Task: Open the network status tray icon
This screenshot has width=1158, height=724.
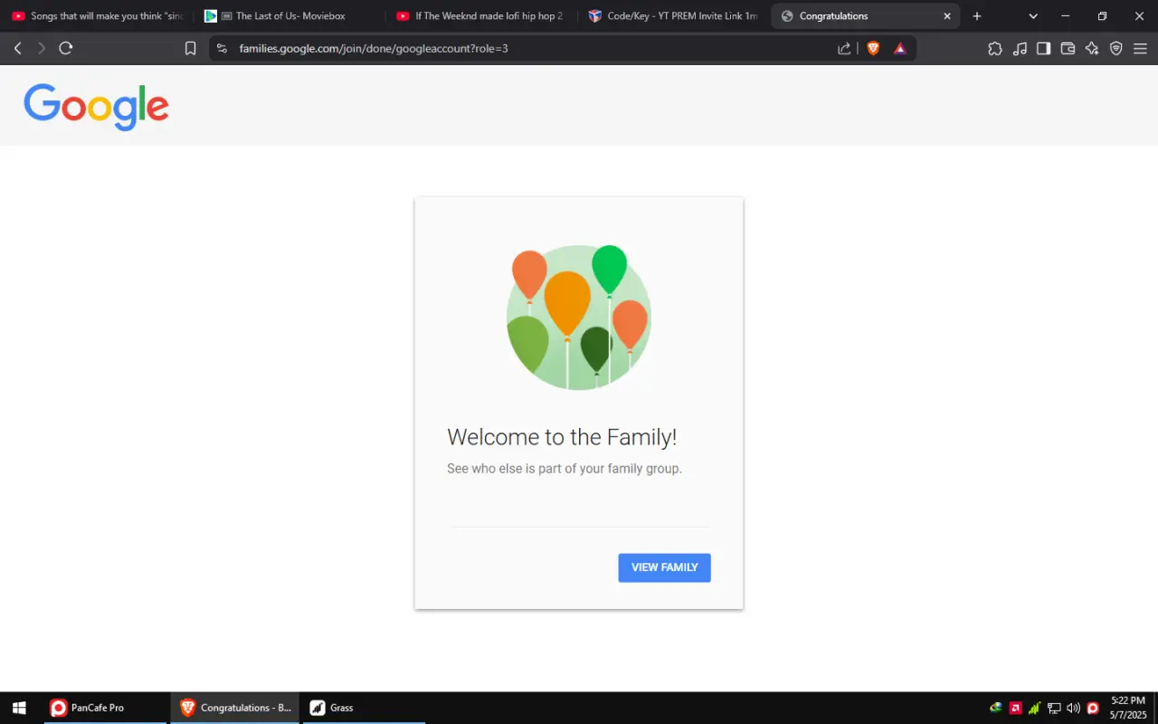Action: point(1054,708)
